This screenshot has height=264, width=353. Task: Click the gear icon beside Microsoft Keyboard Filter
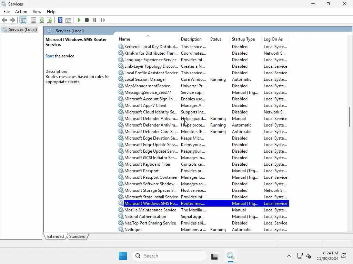coord(121,164)
